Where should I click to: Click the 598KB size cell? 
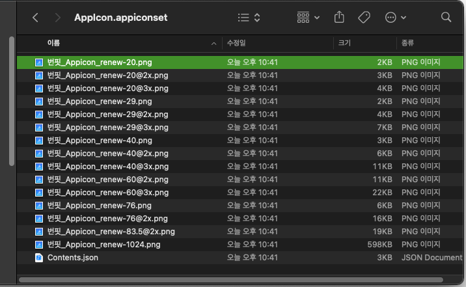coord(379,245)
